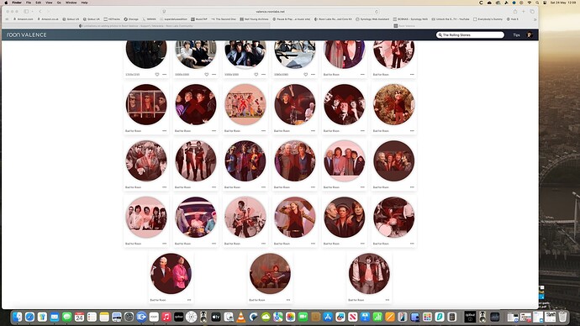Toggle heart on fourth top-row photo
The width and height of the screenshot is (580, 326).
coord(305,74)
